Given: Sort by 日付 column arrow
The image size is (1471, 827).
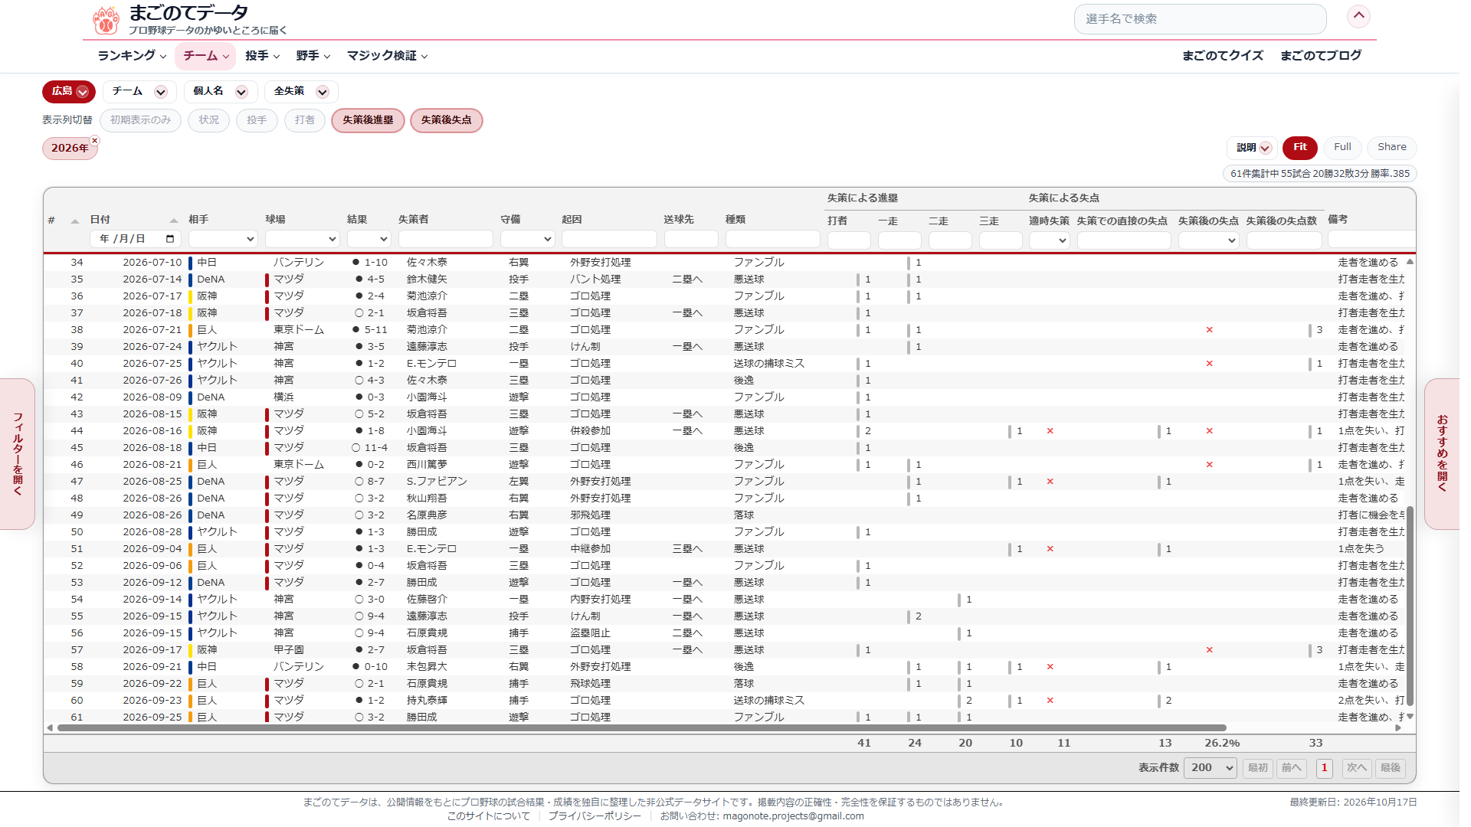Looking at the screenshot, I should click(173, 221).
